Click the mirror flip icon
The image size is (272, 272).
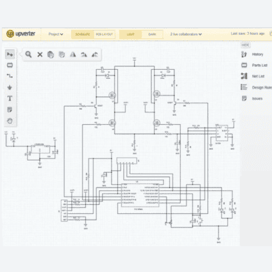pos(73,54)
